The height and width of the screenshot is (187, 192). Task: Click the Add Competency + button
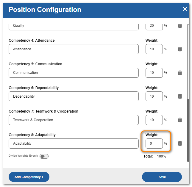(29, 177)
